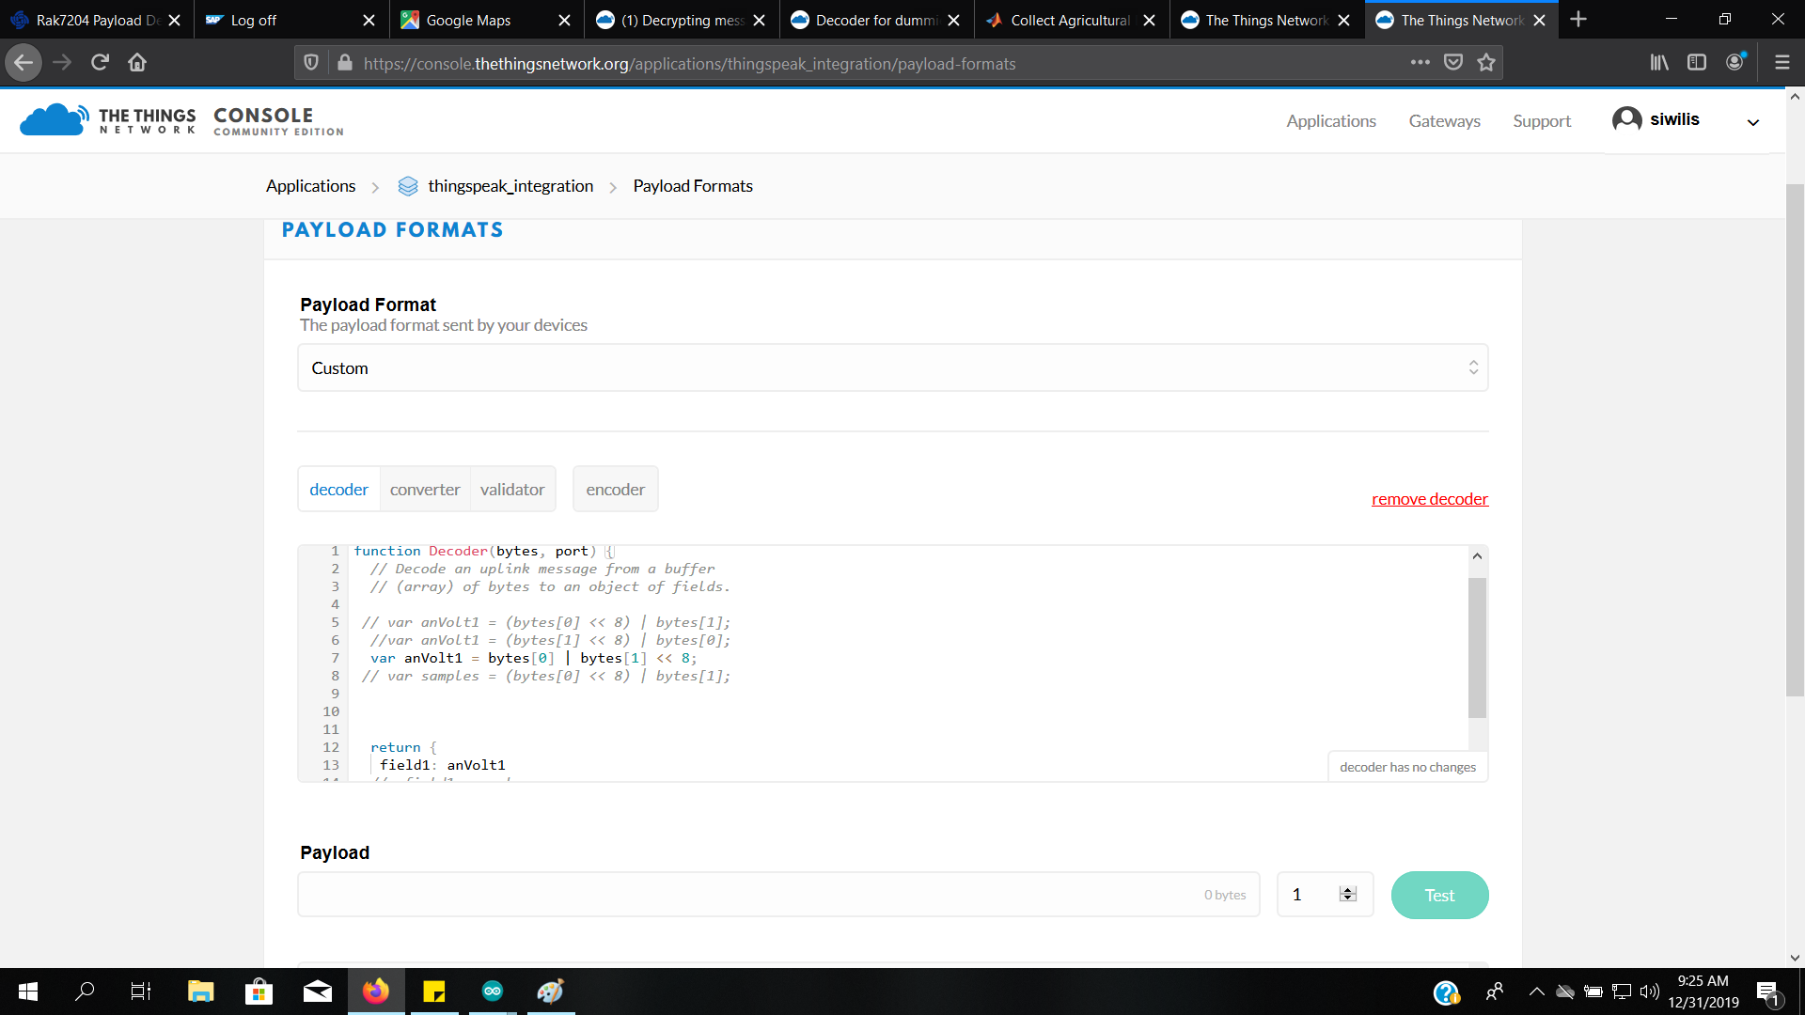The image size is (1805, 1015).
Task: Open the Firefox library icon
Action: click(x=1659, y=63)
